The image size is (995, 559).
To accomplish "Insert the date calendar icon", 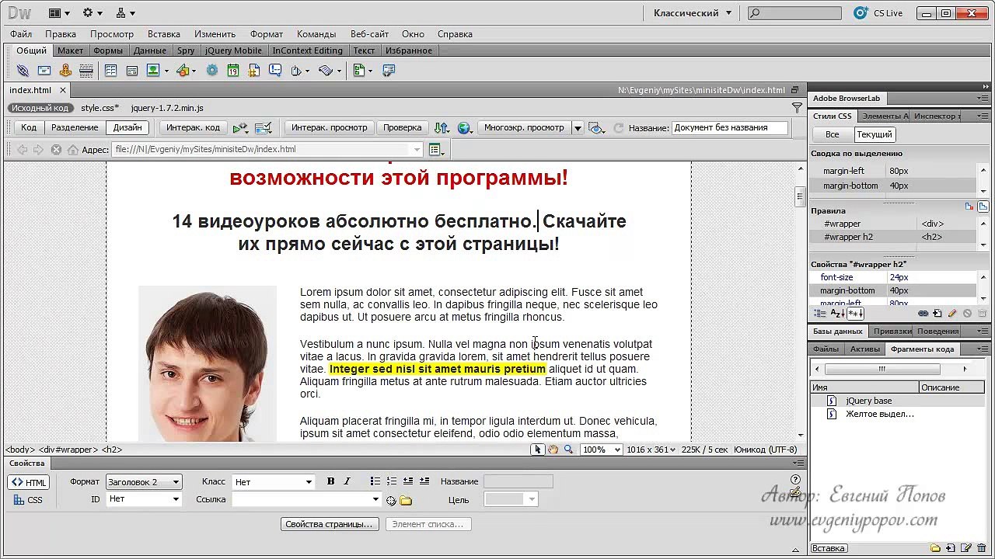I will (233, 71).
